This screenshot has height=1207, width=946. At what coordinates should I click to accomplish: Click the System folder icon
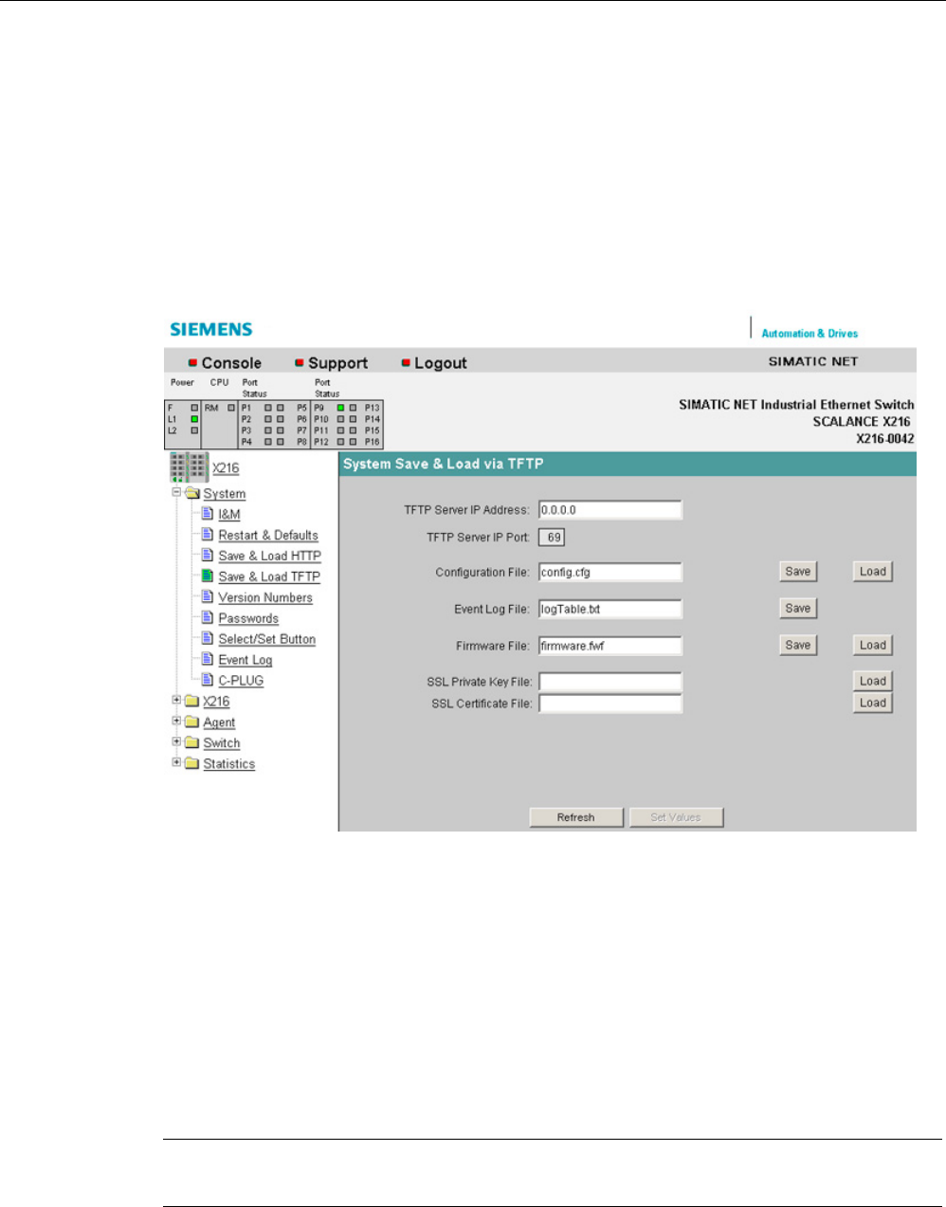point(192,493)
